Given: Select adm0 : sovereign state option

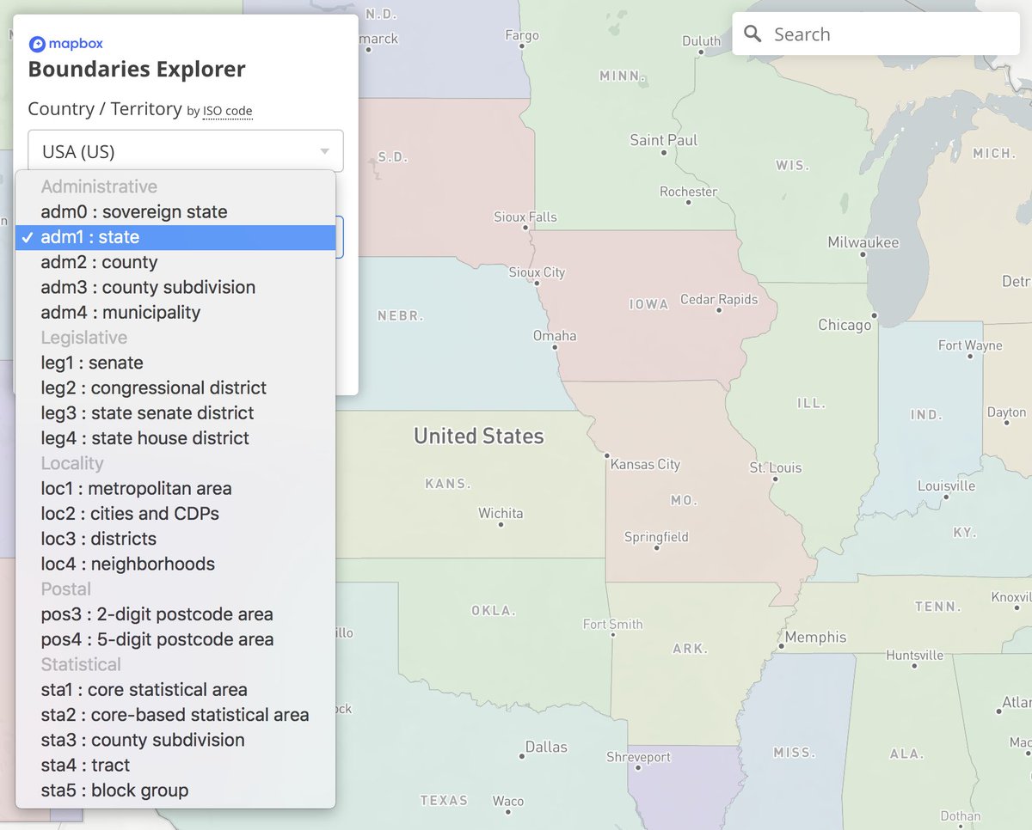Looking at the screenshot, I should click(175, 211).
